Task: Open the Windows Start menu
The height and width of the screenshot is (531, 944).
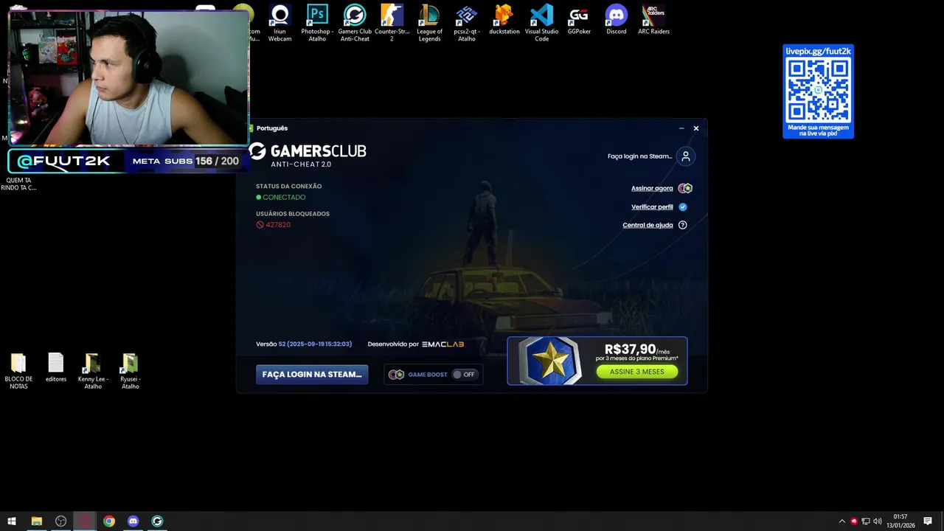Action: pos(12,521)
